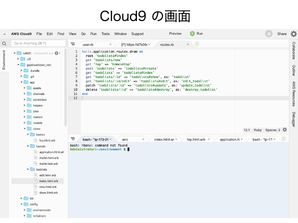Screen dimensions: 298x223
Task: Expand the .c9 folder
Action: click(18, 59)
